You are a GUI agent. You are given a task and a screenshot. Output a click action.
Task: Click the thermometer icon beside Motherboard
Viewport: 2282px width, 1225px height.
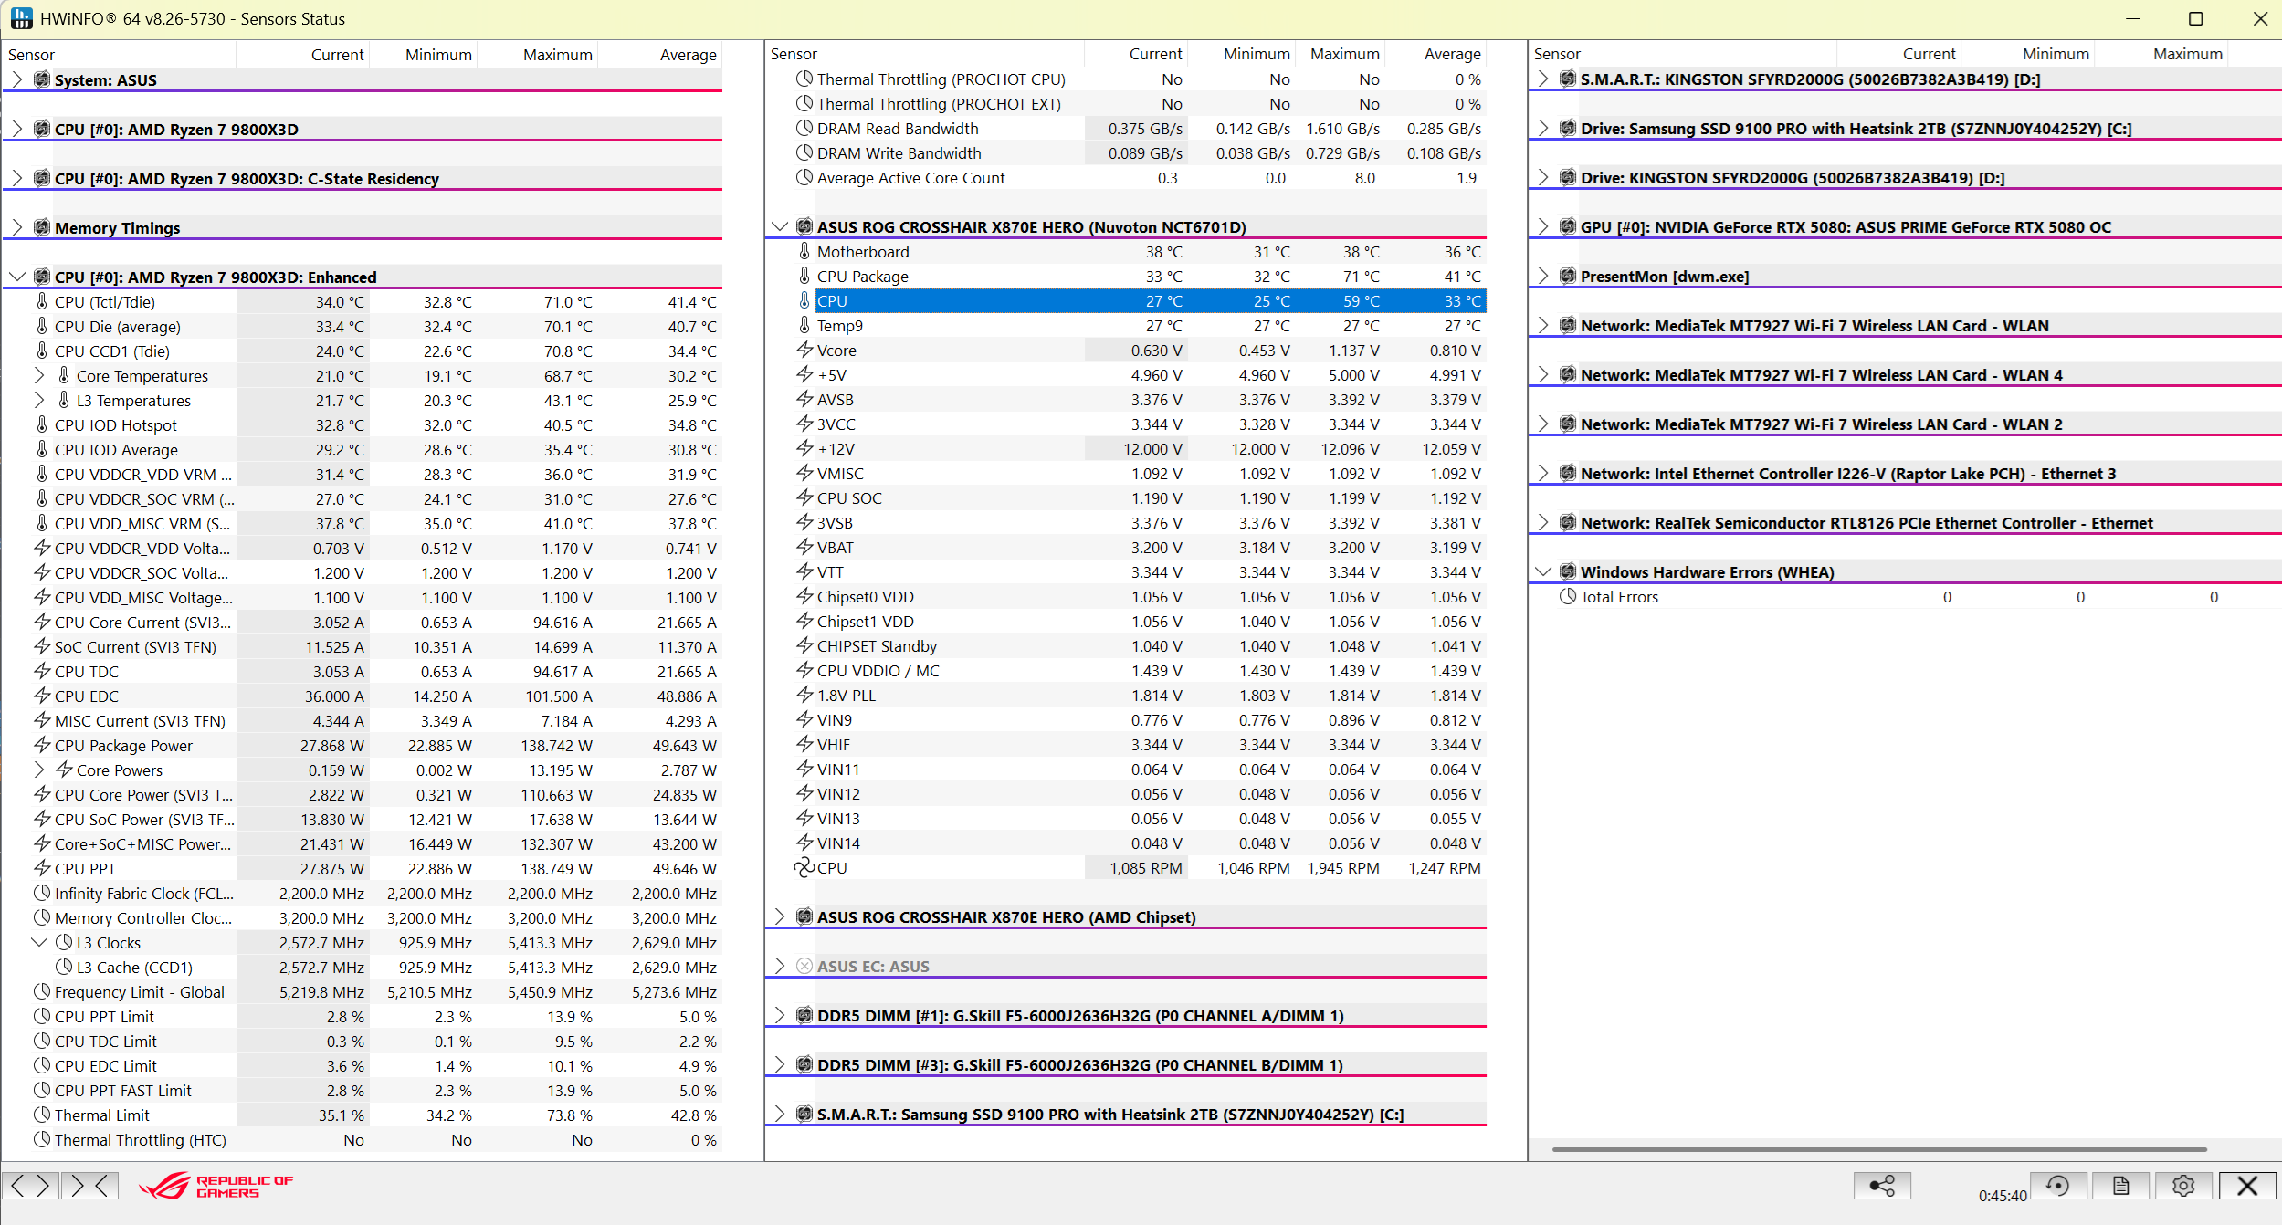coord(804,251)
